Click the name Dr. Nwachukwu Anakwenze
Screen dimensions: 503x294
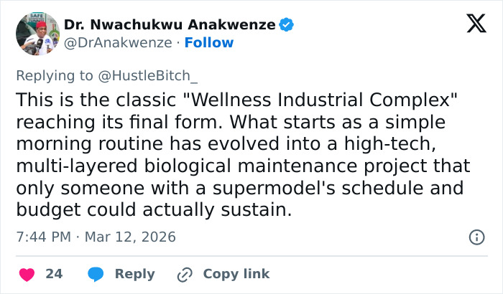click(x=170, y=25)
